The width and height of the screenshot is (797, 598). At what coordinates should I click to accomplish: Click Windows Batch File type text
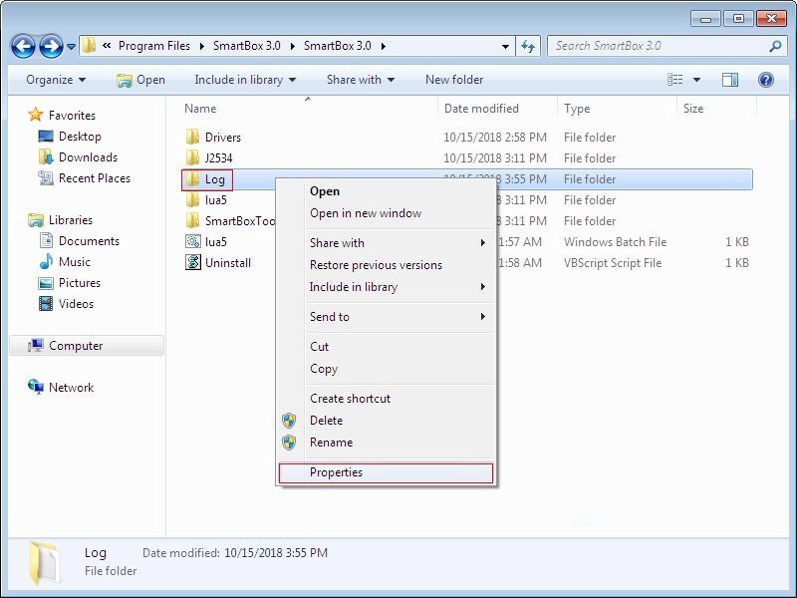point(615,242)
